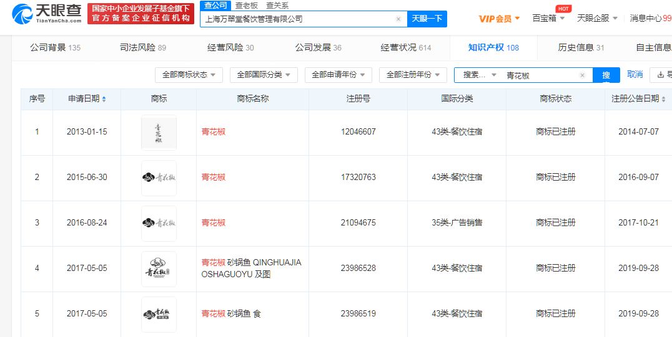672x337 pixels.
Task: Click the 注册号 column header
Action: click(x=358, y=99)
